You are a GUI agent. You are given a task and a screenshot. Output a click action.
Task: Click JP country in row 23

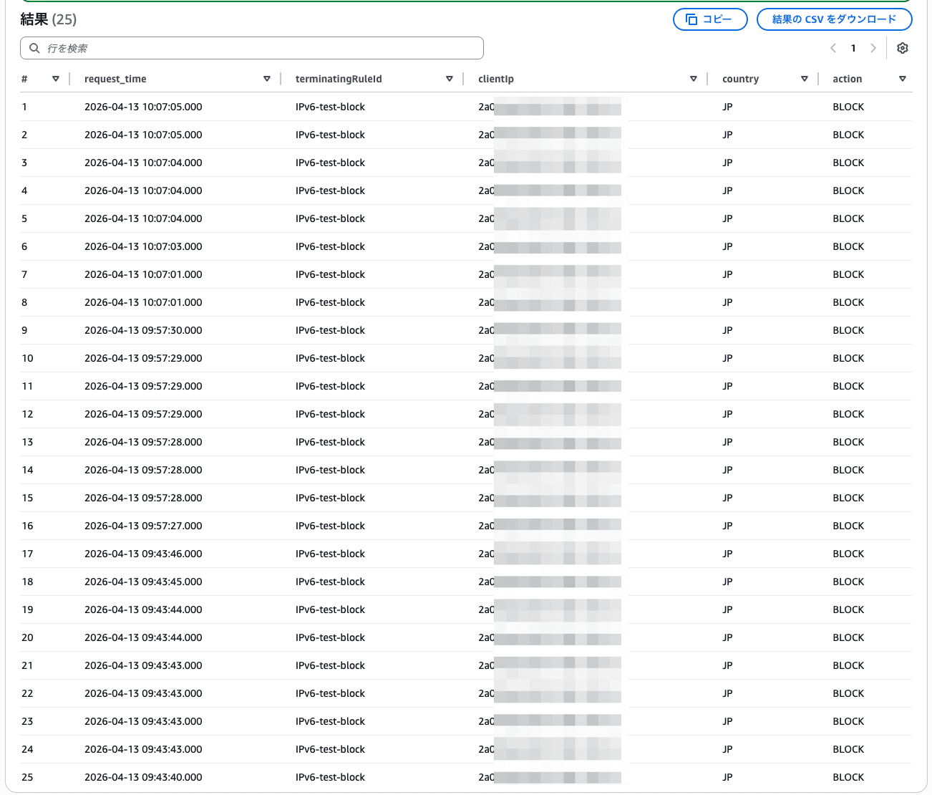(x=727, y=721)
